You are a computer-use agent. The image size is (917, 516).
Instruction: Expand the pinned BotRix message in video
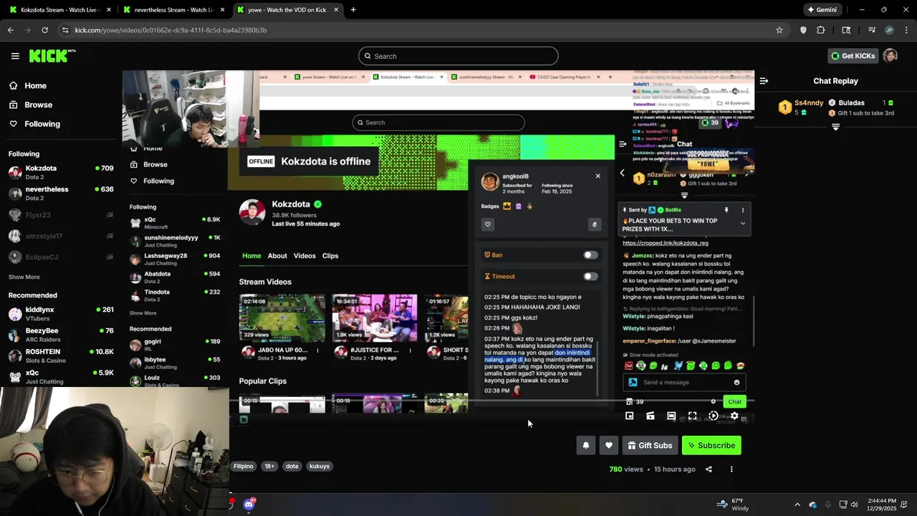[743, 224]
